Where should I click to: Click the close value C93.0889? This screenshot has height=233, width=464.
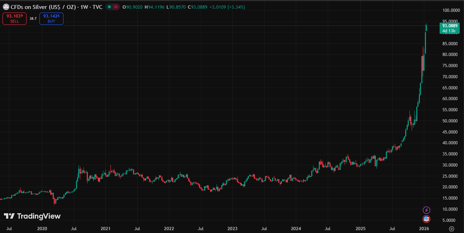click(198, 7)
